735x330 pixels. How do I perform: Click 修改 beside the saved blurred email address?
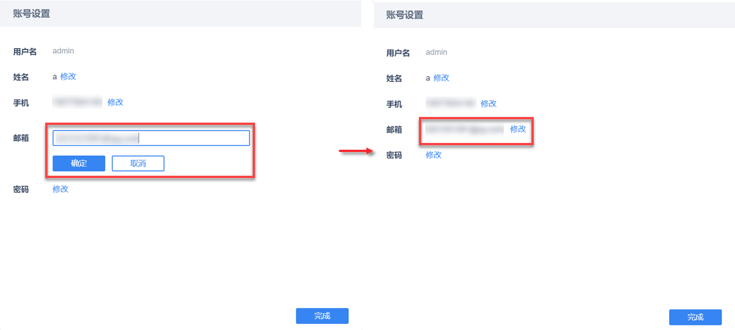pyautogui.click(x=518, y=129)
